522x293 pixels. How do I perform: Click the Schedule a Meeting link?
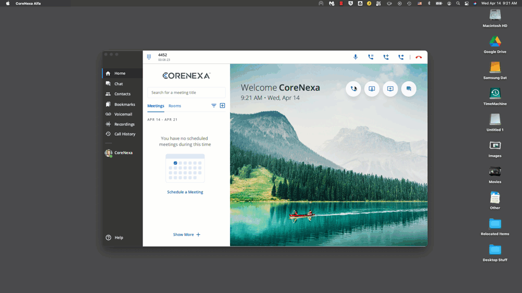[185, 192]
